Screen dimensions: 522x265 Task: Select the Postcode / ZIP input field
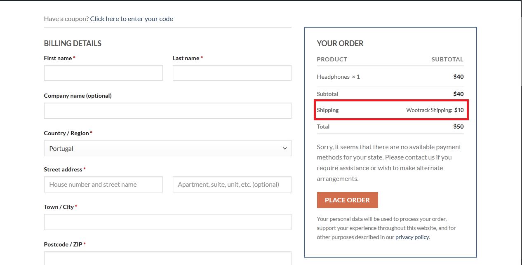pos(167,258)
